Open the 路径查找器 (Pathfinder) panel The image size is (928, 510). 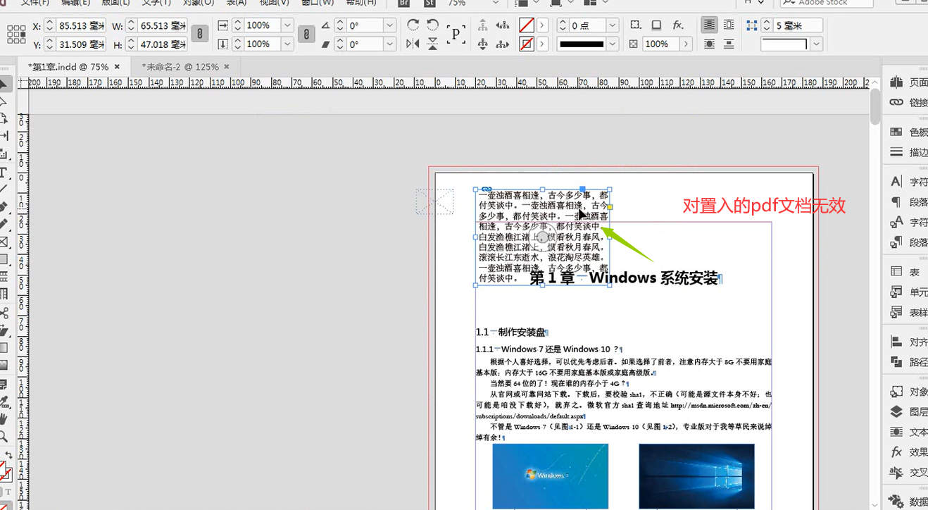(908, 361)
